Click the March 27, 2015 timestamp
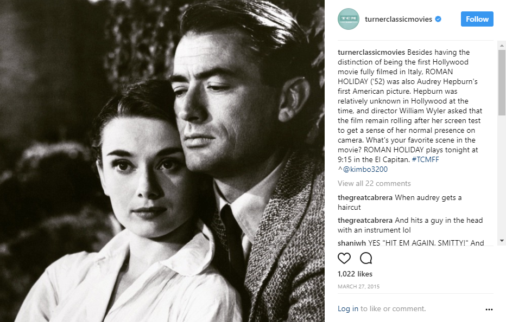 click(x=358, y=287)
